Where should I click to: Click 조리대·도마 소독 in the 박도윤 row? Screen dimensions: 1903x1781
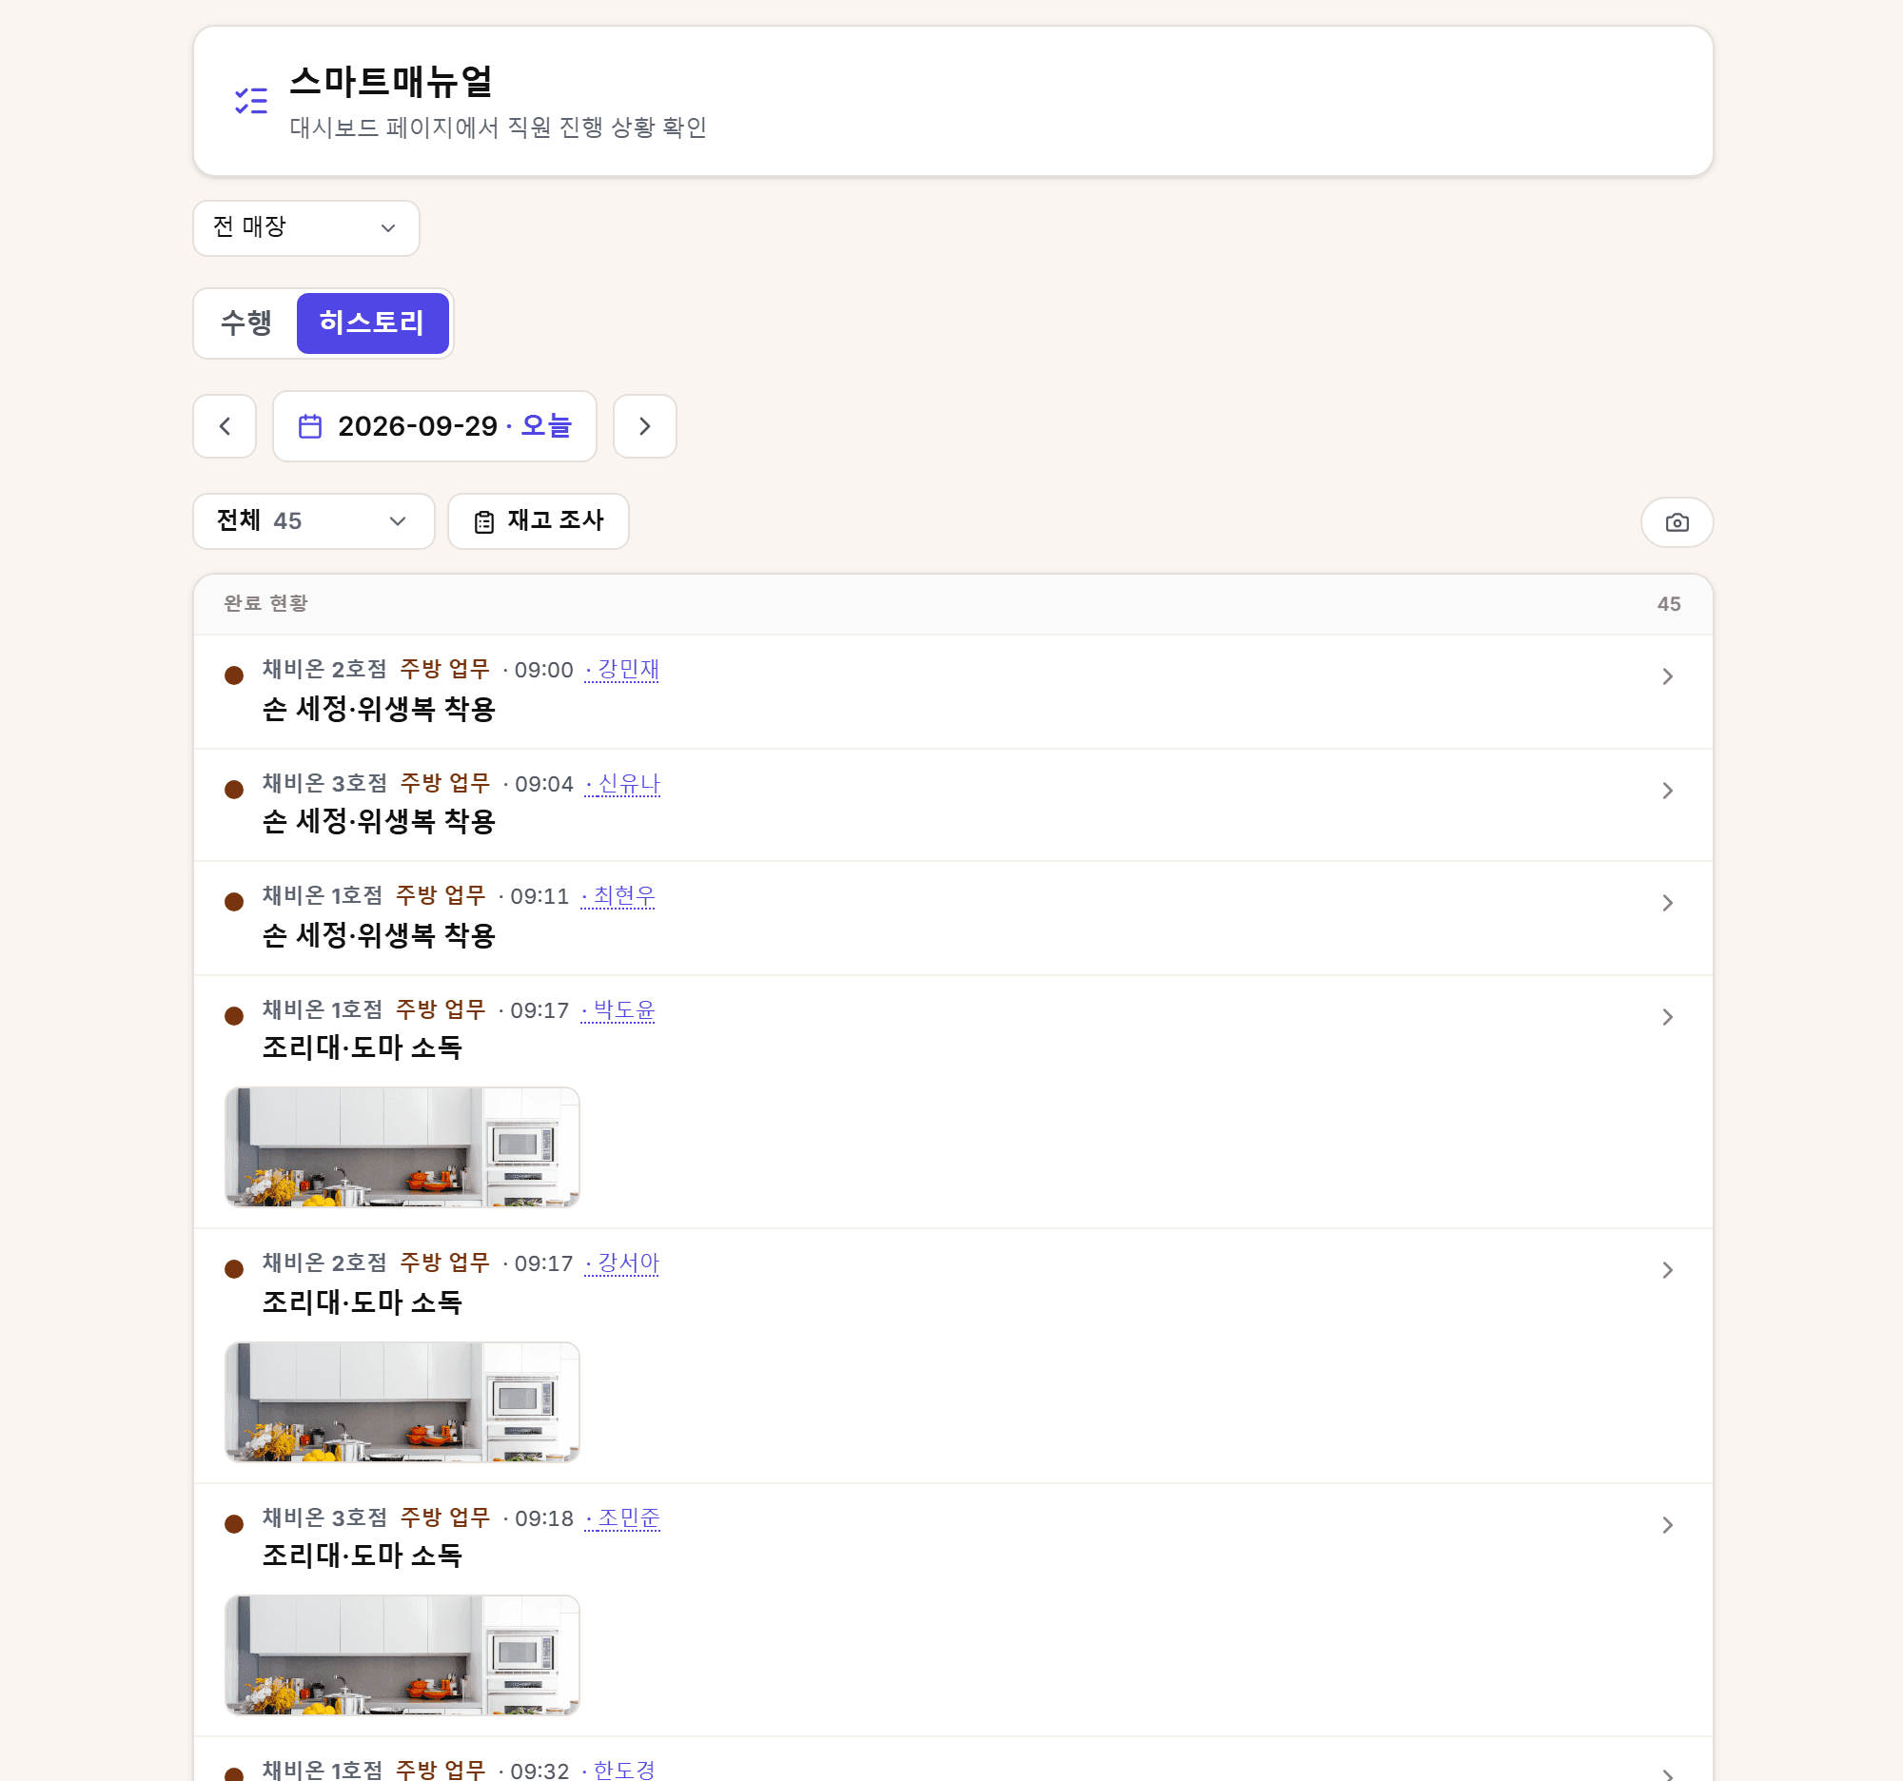click(x=363, y=1047)
